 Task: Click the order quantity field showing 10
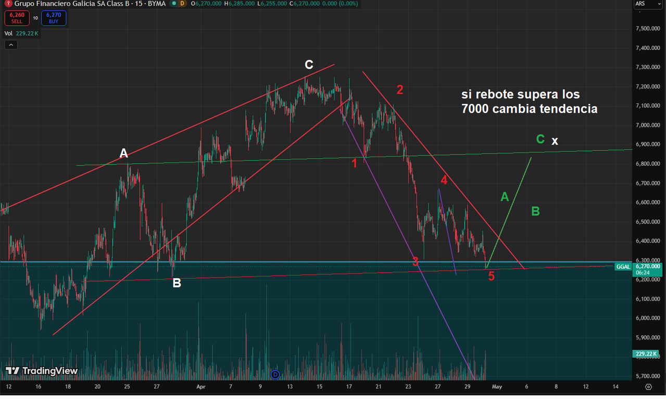(35, 18)
